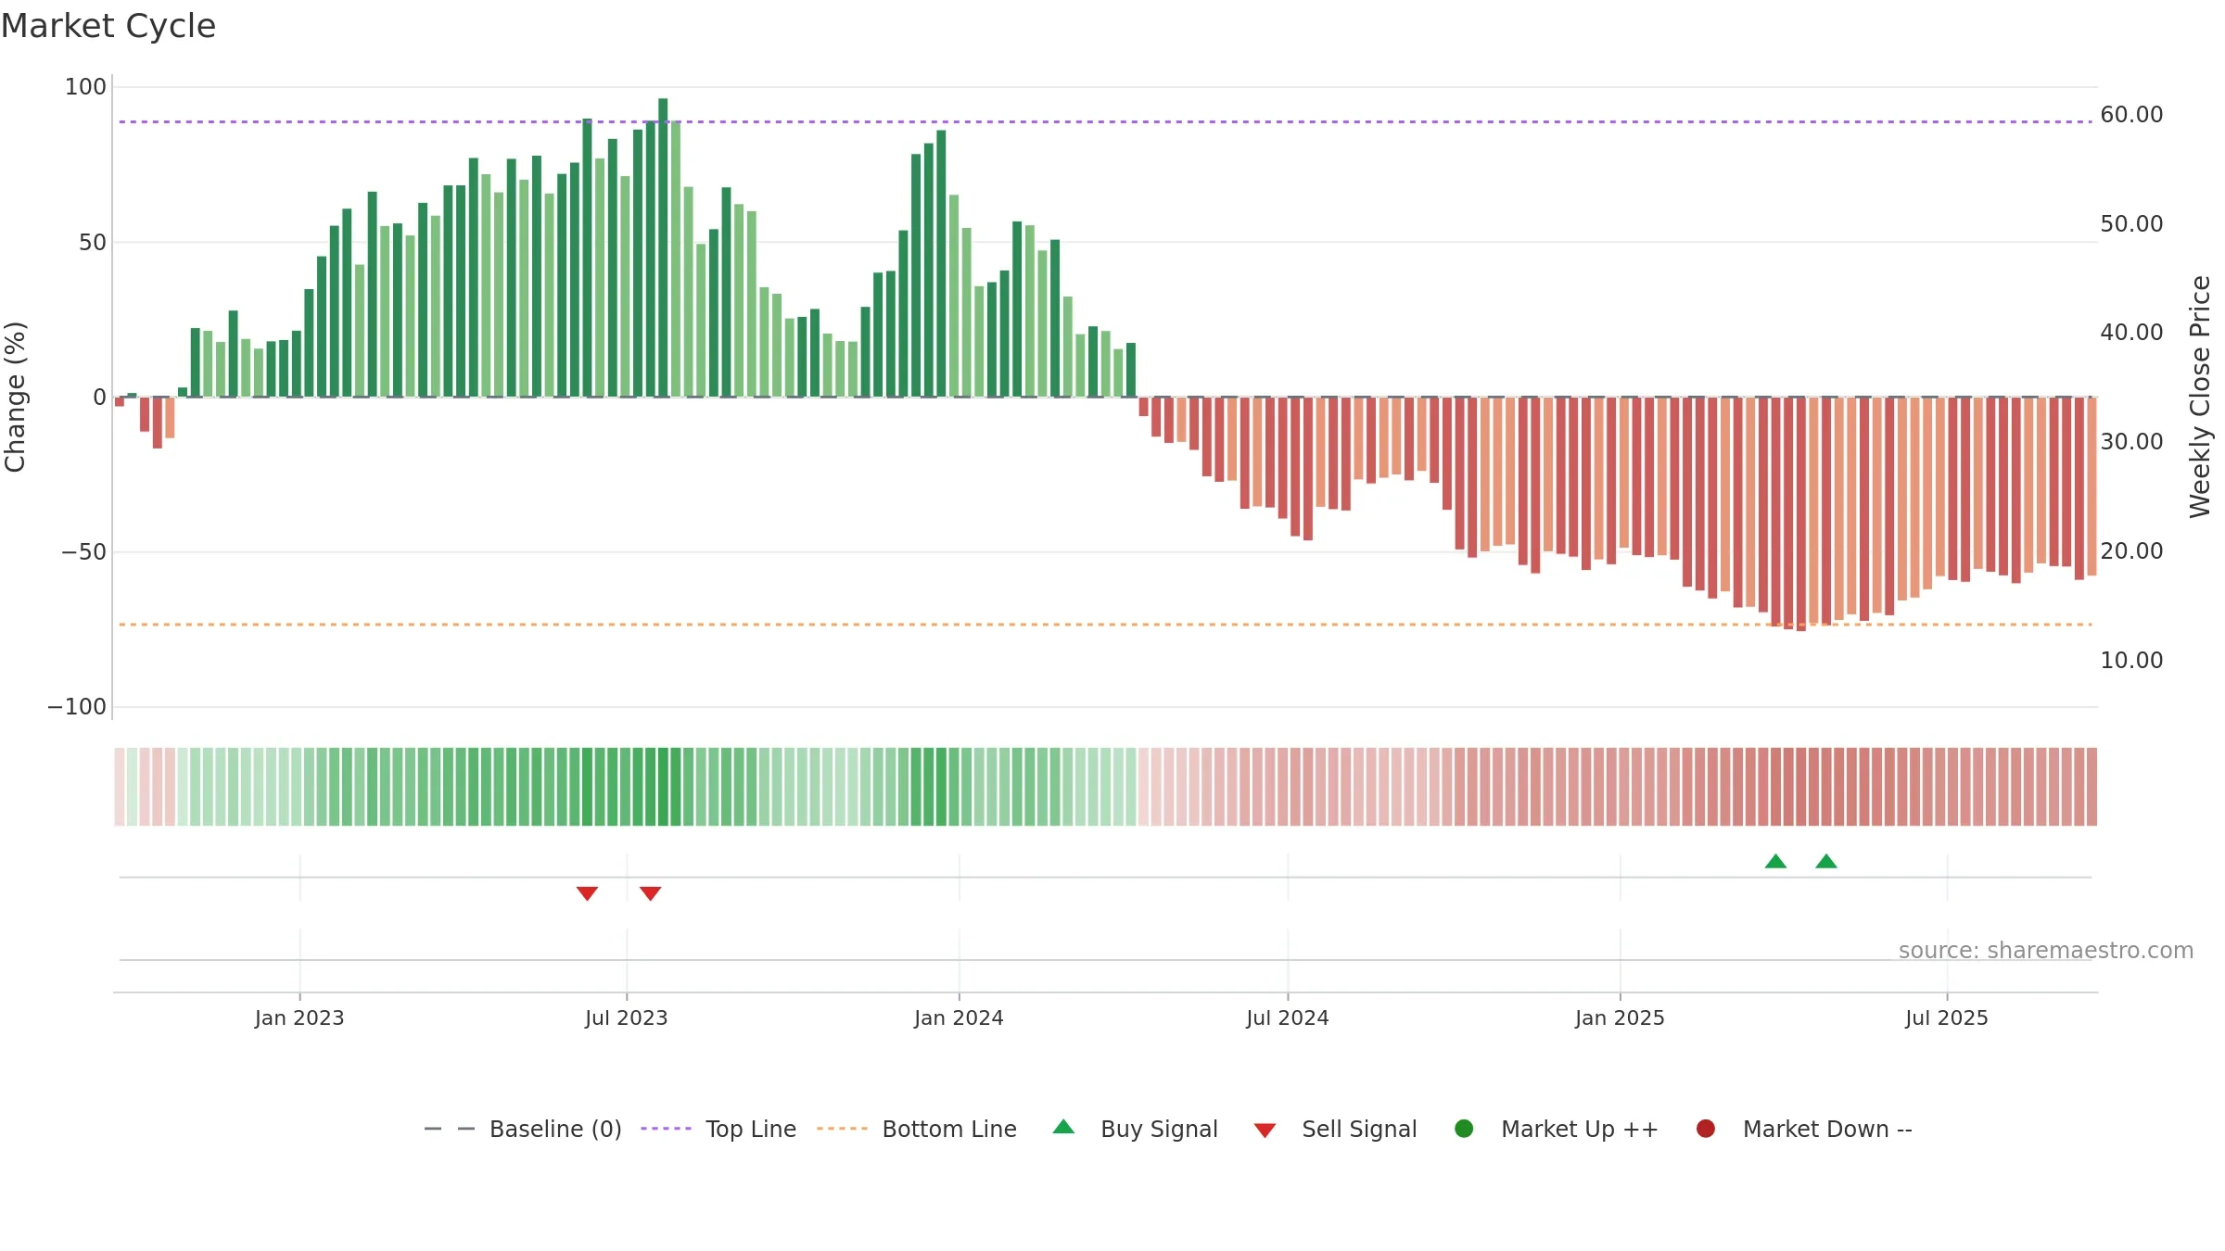This screenshot has width=2225, height=1251.
Task: Click the tallest dark green bar near 100
Action: (x=663, y=247)
